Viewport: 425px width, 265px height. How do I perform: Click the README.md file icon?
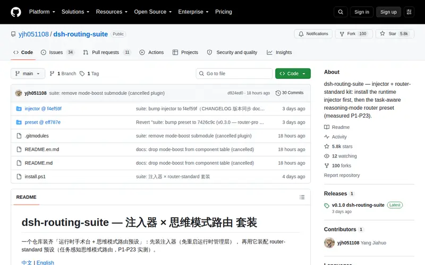pos(19,163)
